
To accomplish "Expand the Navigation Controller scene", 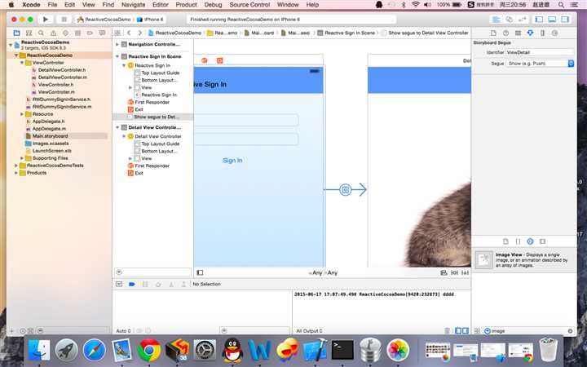I will pyautogui.click(x=117, y=44).
